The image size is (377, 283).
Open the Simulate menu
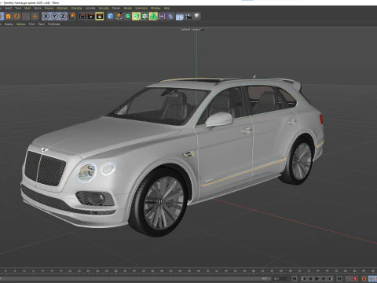104,8
